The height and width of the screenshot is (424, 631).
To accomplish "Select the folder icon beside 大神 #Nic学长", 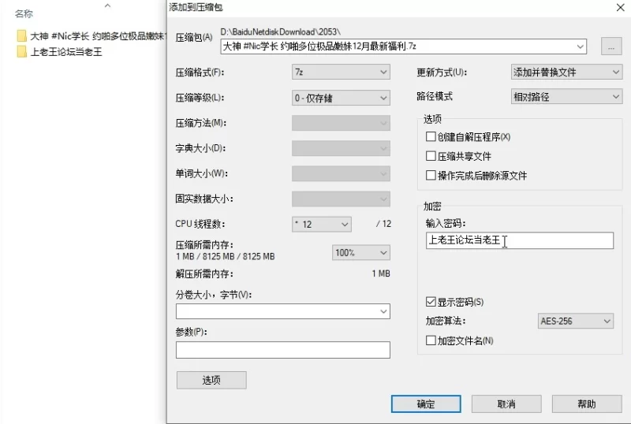I will (22, 36).
